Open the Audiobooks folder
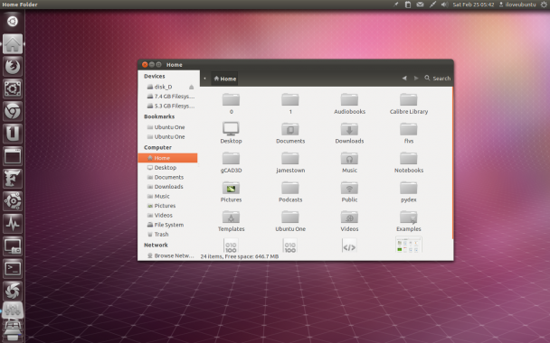 (349, 104)
